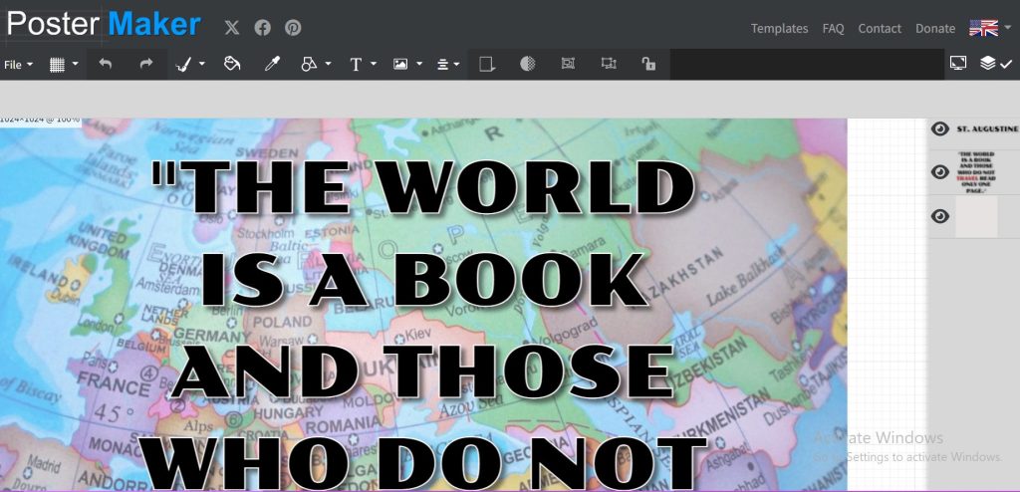Undo the last action
Screen dimensions: 1020x492
pos(106,64)
